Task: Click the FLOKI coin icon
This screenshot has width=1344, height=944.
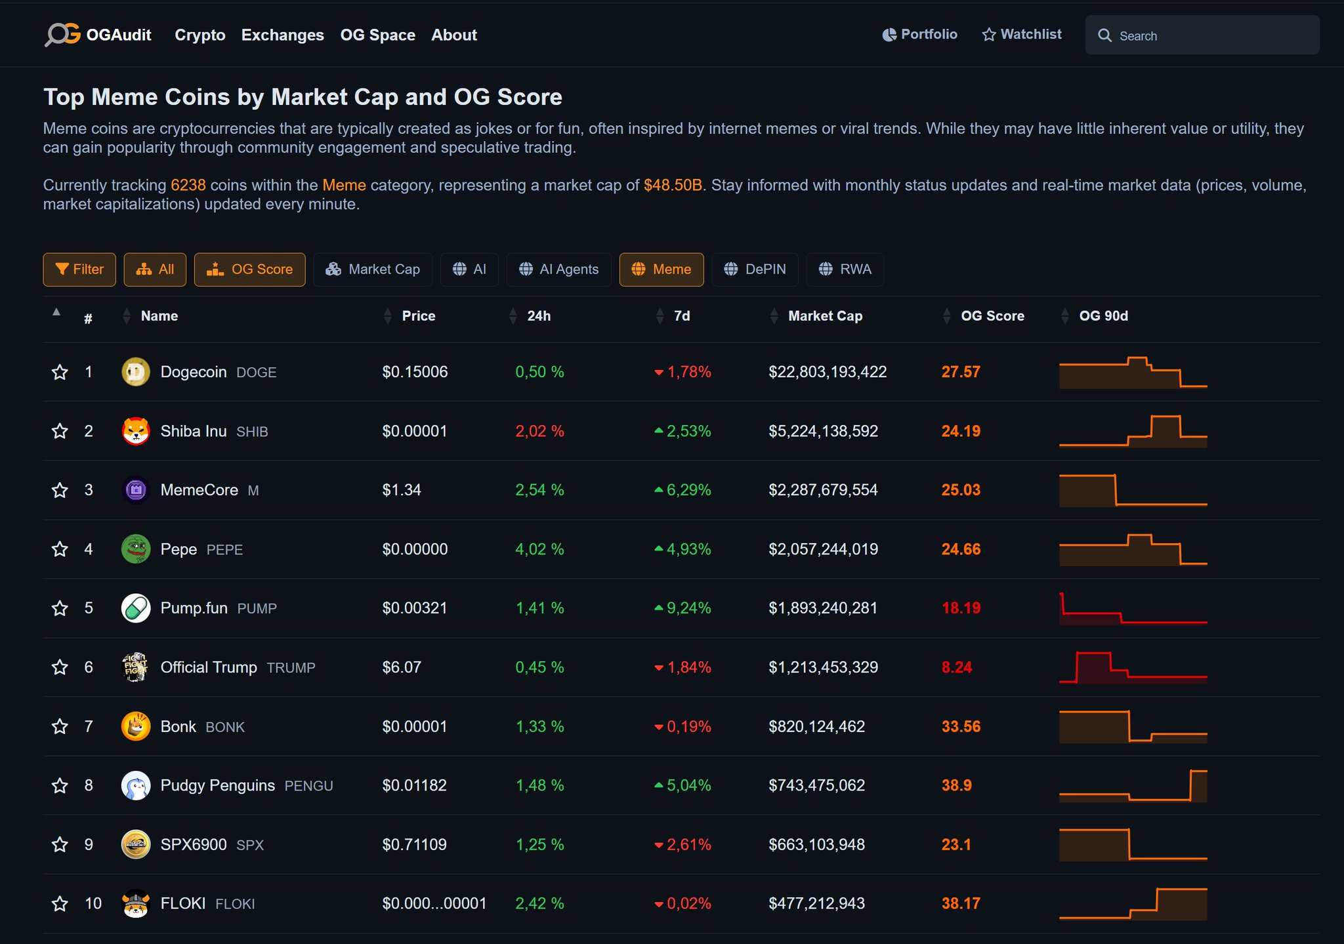Action: pos(136,903)
